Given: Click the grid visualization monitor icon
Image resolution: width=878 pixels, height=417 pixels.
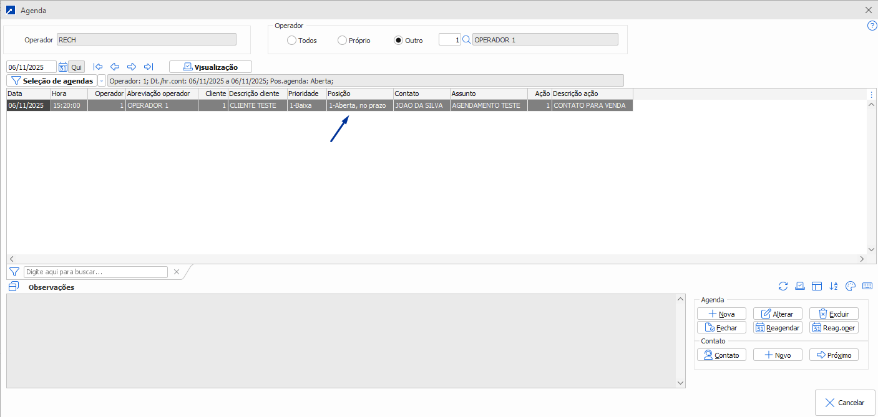Looking at the screenshot, I should tap(800, 286).
